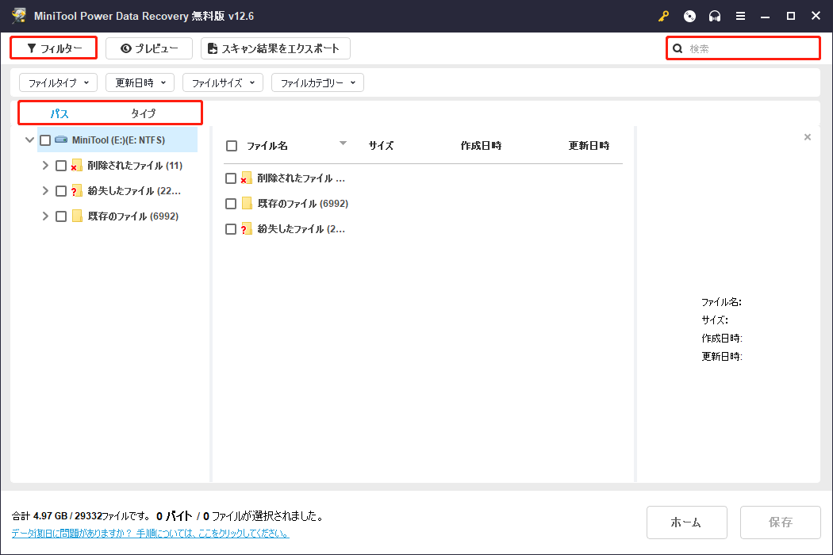Check 削除されたファイル list row checkbox
Image resolution: width=833 pixels, height=555 pixels.
[x=231, y=178]
